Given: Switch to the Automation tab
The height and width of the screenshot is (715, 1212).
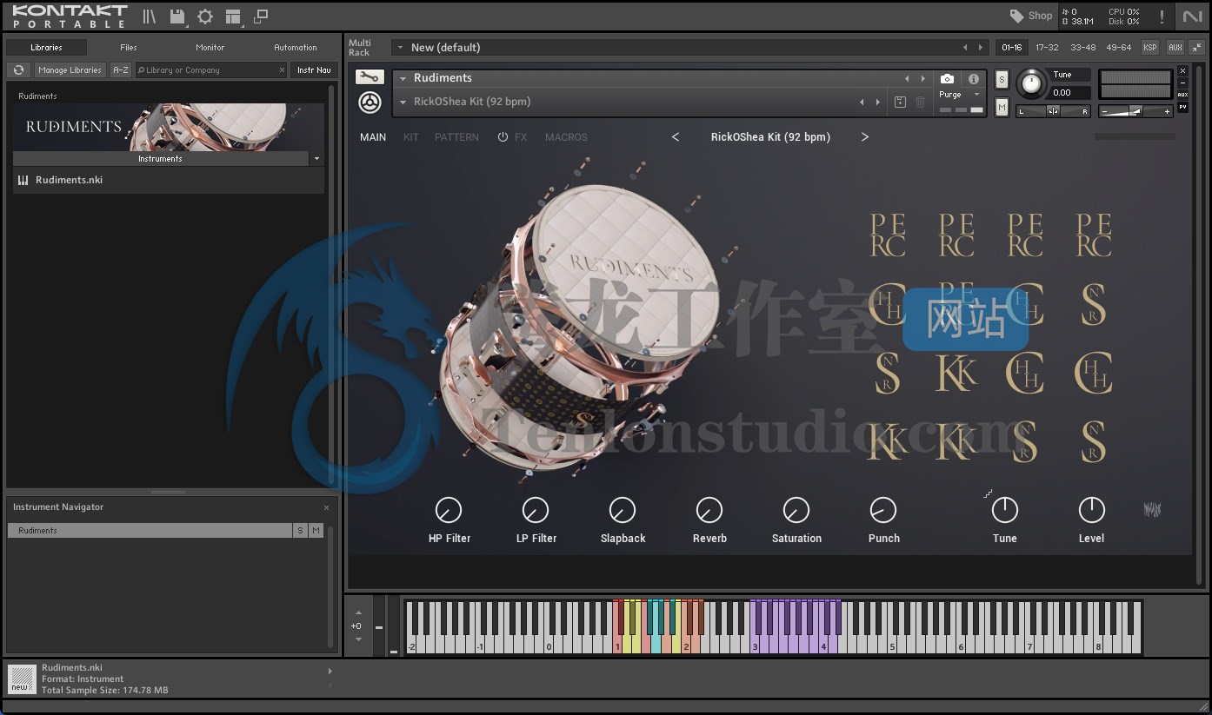Looking at the screenshot, I should click(x=296, y=48).
